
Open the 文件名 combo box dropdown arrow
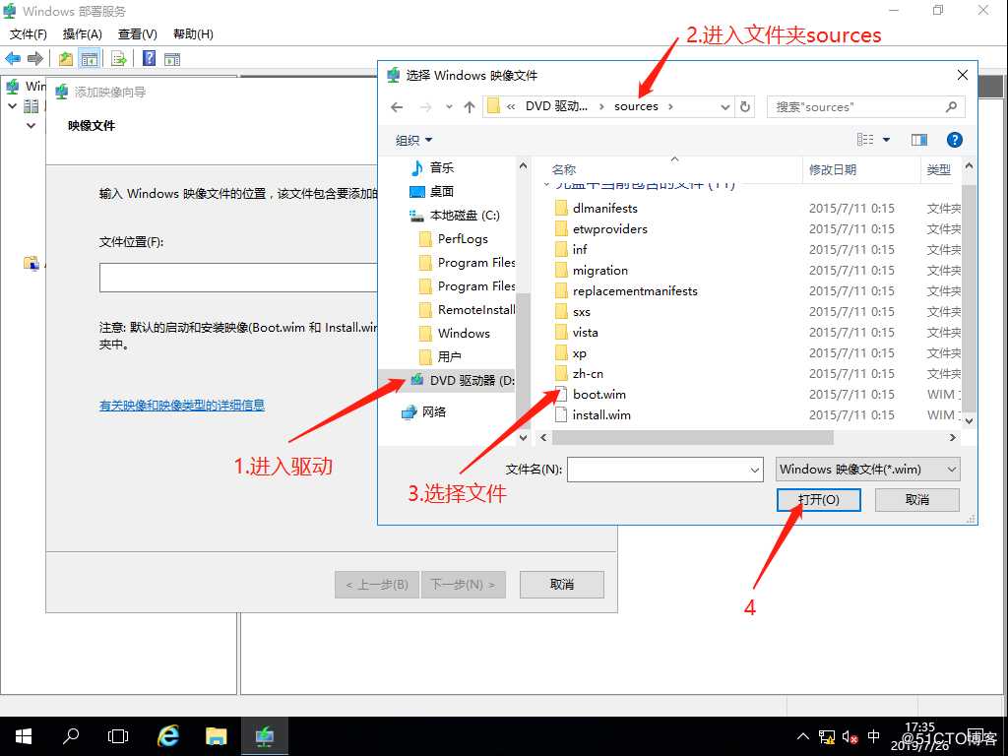[x=755, y=470]
